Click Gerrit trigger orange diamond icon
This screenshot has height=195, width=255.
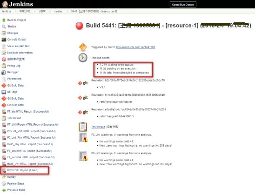coord(83,47)
